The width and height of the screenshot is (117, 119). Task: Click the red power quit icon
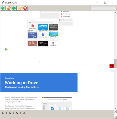[x=25, y=8]
